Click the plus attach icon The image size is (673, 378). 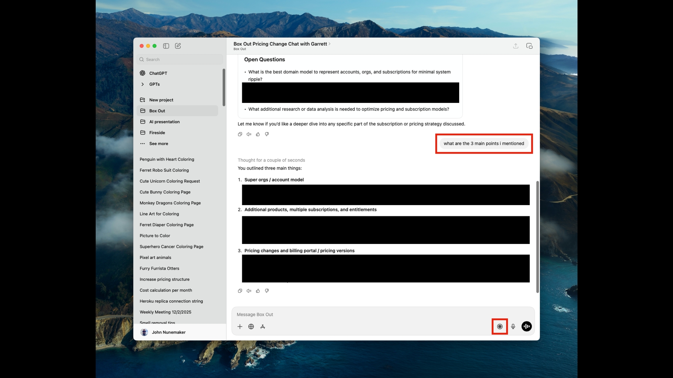click(240, 327)
